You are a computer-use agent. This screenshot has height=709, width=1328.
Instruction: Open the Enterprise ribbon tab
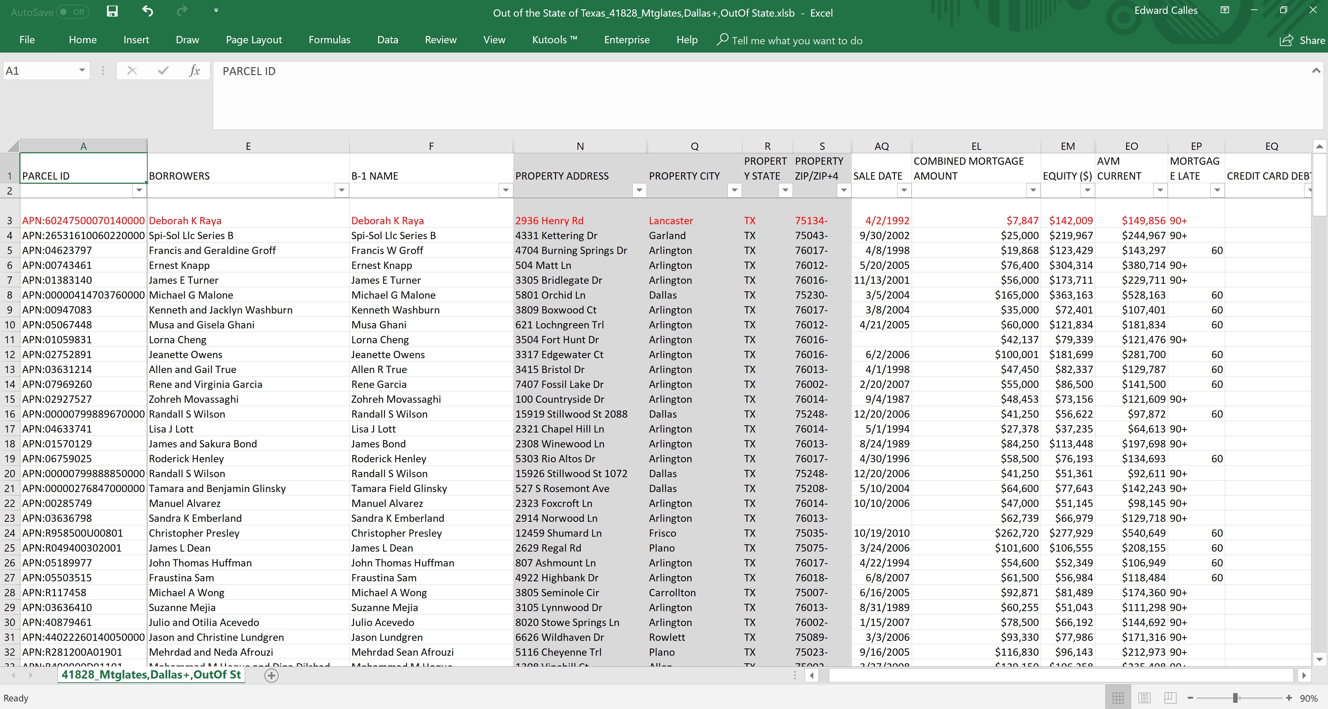tap(627, 40)
